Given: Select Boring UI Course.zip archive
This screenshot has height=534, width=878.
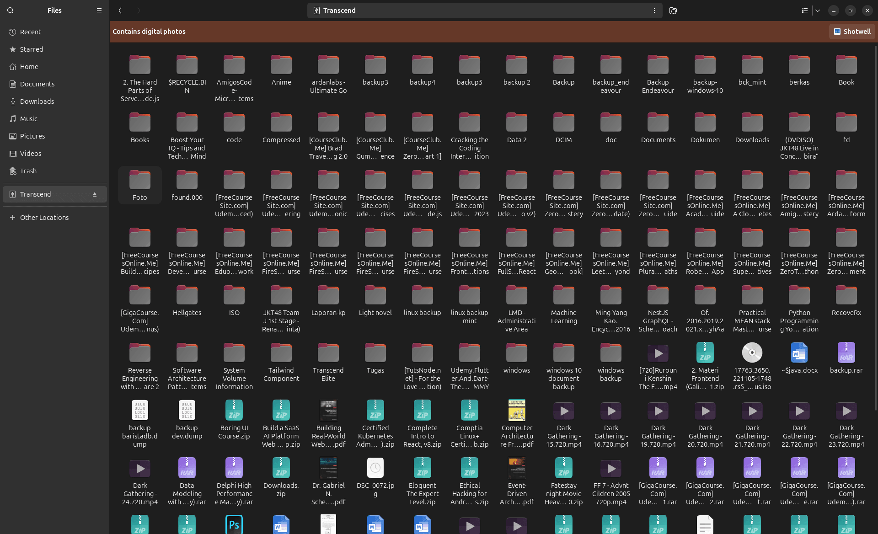Looking at the screenshot, I should coord(234,420).
